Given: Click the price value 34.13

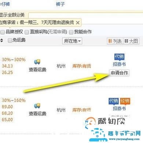Looking at the screenshot, I should pos(7,66).
